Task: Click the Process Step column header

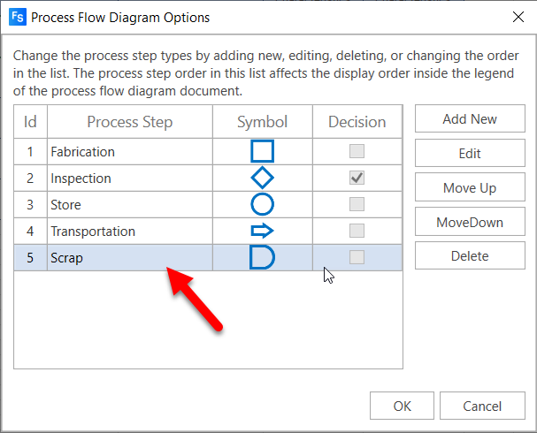Action: pyautogui.click(x=129, y=122)
